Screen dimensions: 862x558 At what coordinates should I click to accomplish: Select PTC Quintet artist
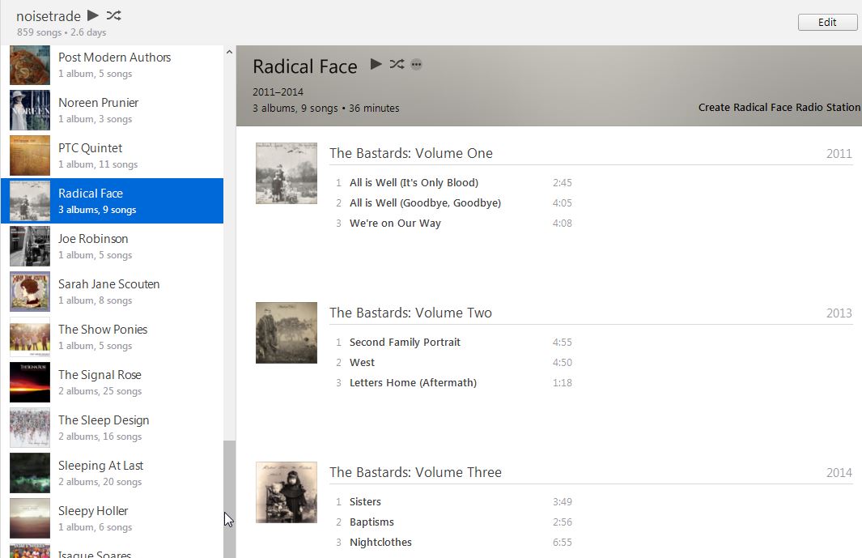[x=113, y=155]
